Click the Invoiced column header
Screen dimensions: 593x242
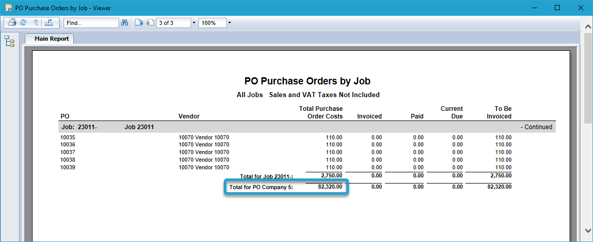tap(370, 116)
